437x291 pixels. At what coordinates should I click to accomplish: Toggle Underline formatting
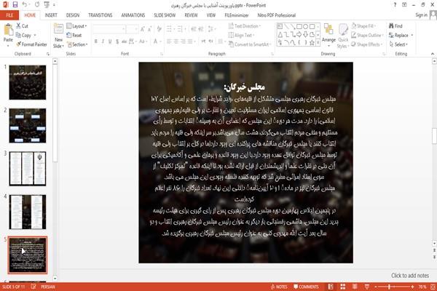pyautogui.click(x=110, y=41)
